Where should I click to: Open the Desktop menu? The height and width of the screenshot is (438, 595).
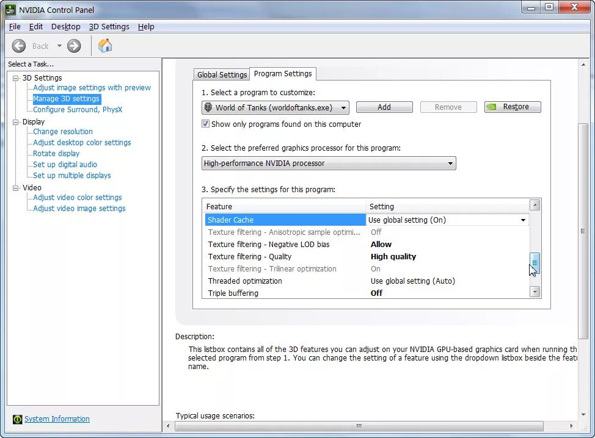pyautogui.click(x=65, y=26)
